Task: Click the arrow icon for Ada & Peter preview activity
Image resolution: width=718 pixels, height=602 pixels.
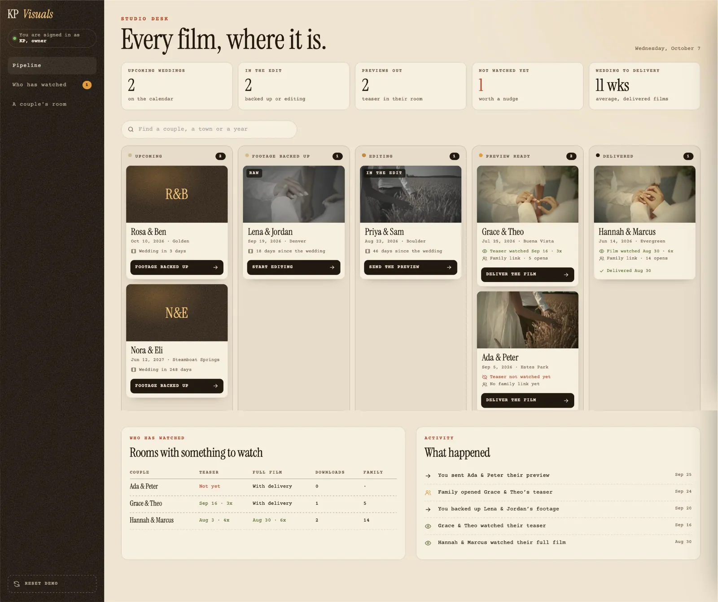Action: click(x=428, y=475)
